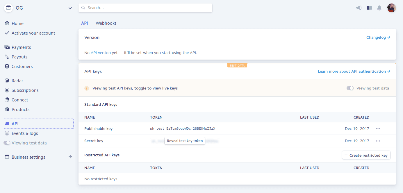Image resolution: width=403 pixels, height=193 pixels.
Task: Select the API tab
Action: (84, 23)
